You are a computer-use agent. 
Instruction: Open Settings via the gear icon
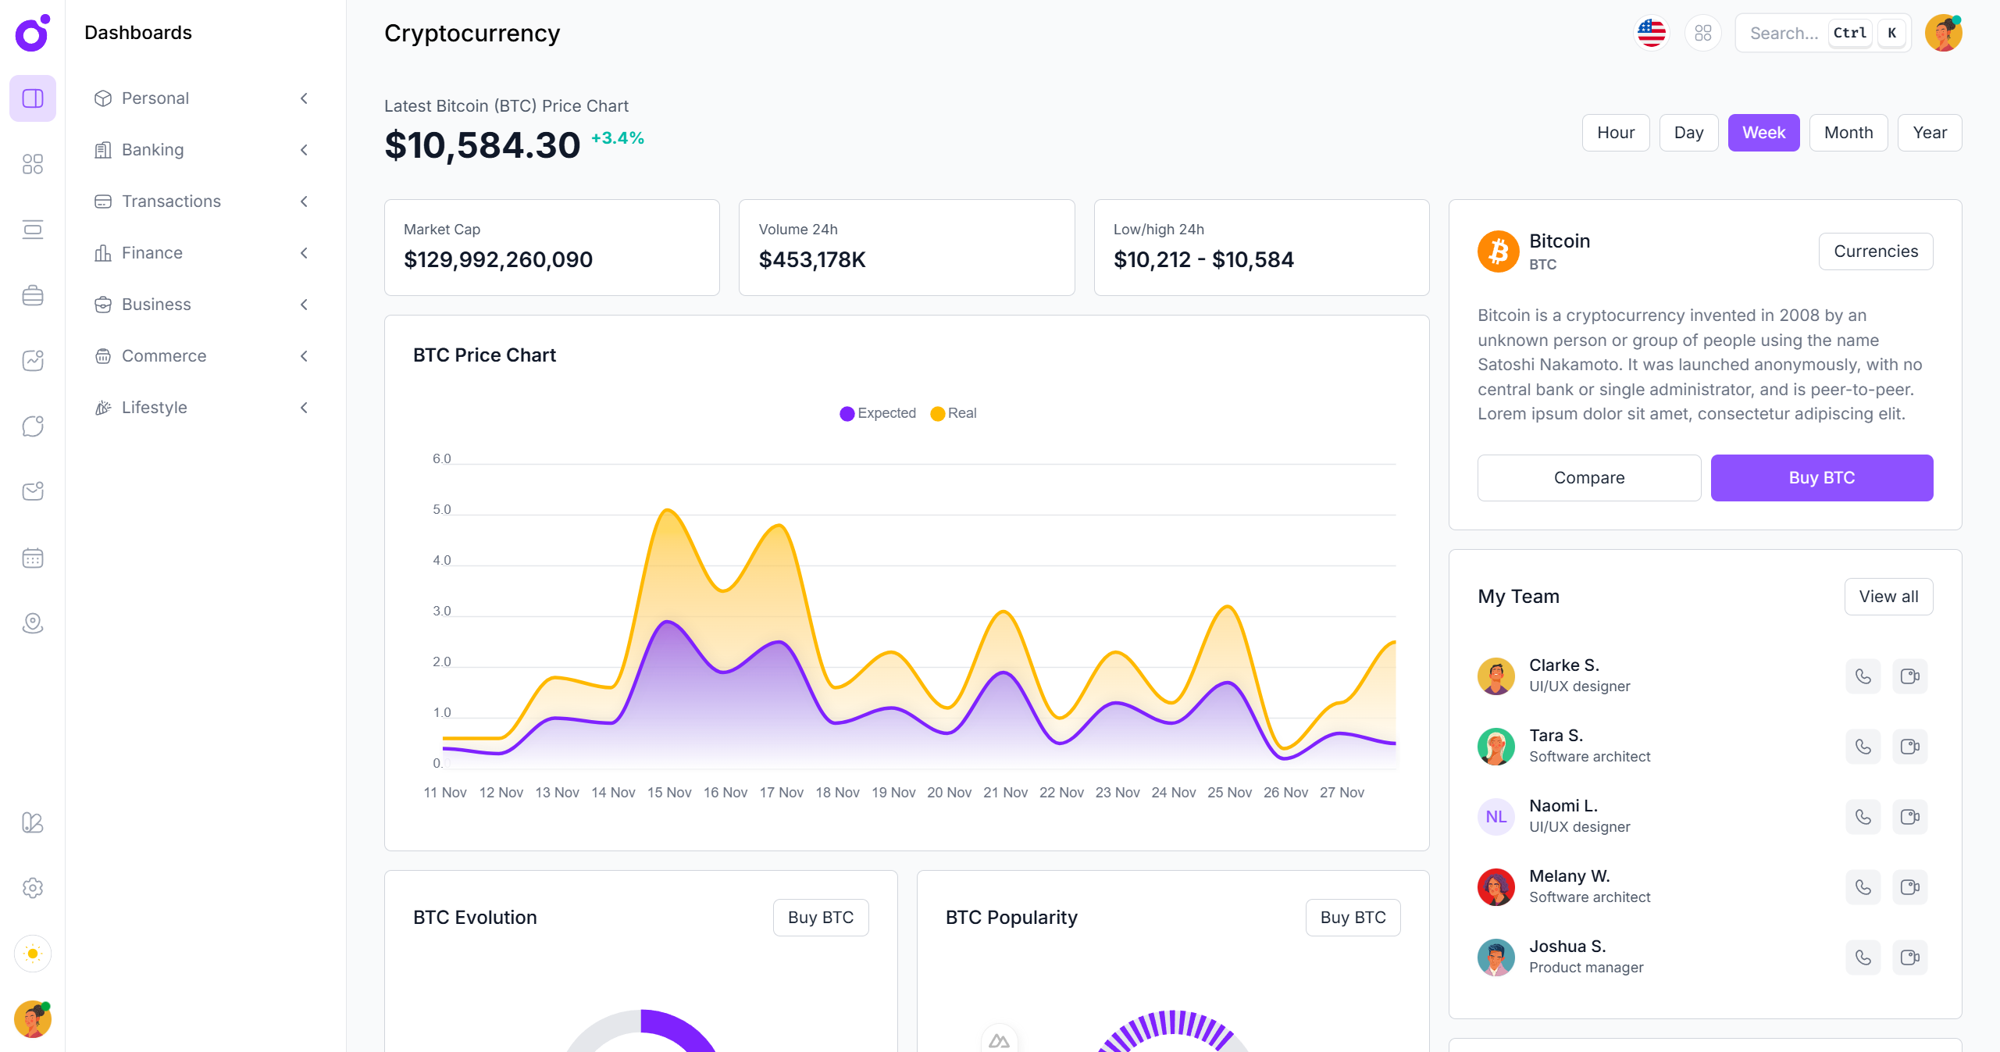(x=32, y=888)
